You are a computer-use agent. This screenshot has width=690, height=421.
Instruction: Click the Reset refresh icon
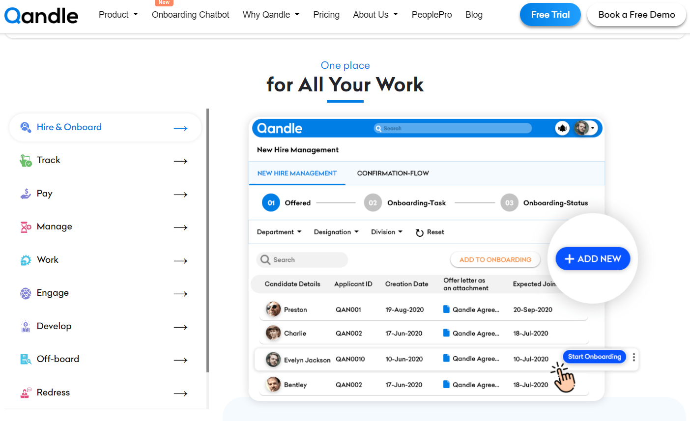(x=420, y=232)
